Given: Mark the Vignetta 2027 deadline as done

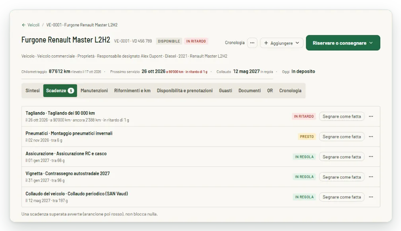Looking at the screenshot, I should [x=342, y=177].
